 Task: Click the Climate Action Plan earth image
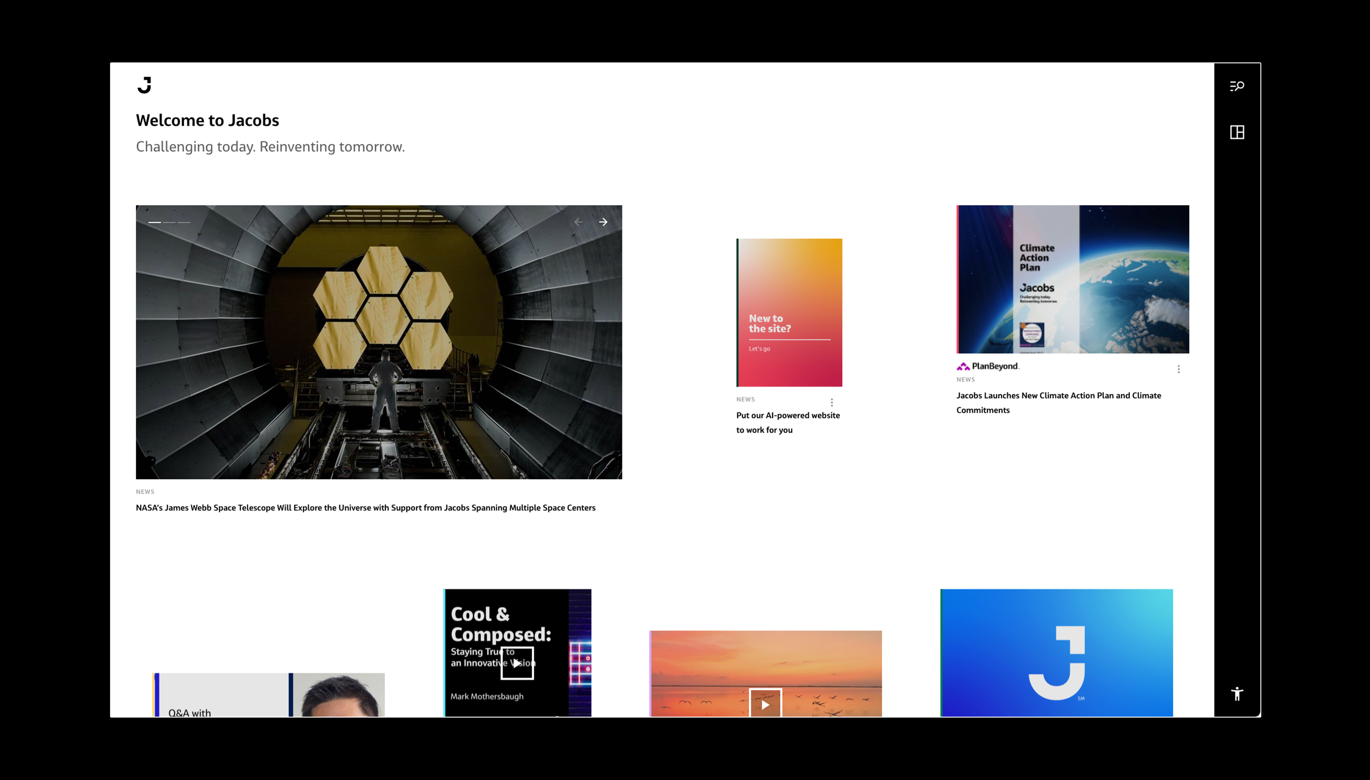[1072, 279]
